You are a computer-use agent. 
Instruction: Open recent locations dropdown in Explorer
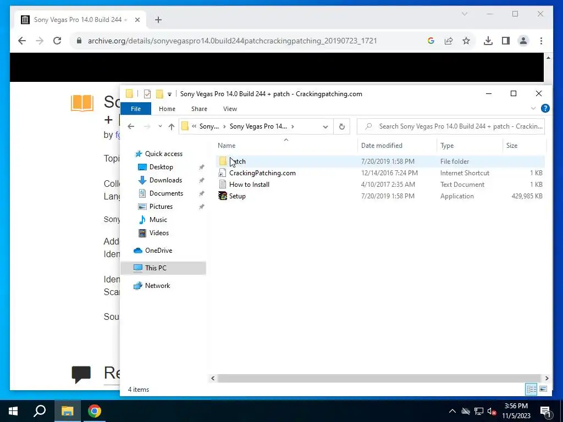(160, 126)
